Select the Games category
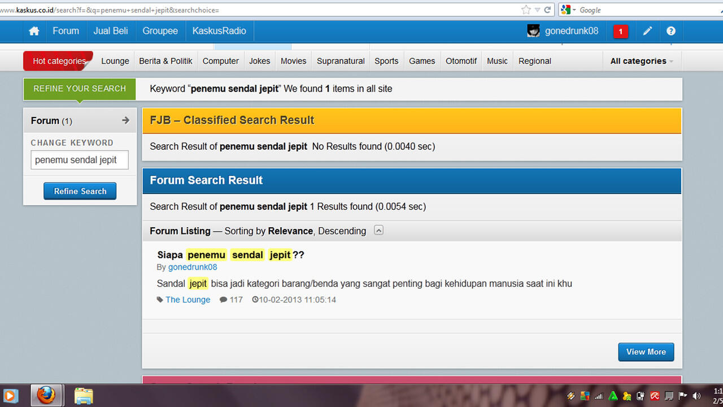 pos(422,61)
